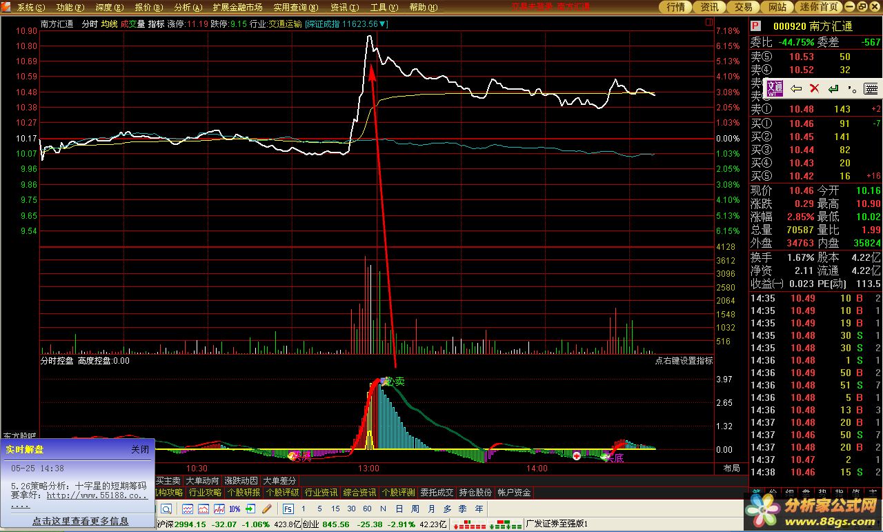
Task: Click the gold 资讯 button at top right
Action: 710,7
